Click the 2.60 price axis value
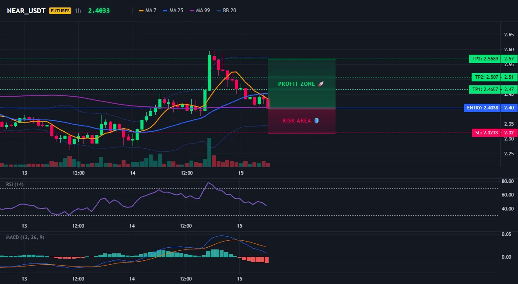Viewport: 518px width, 284px height. click(509, 49)
